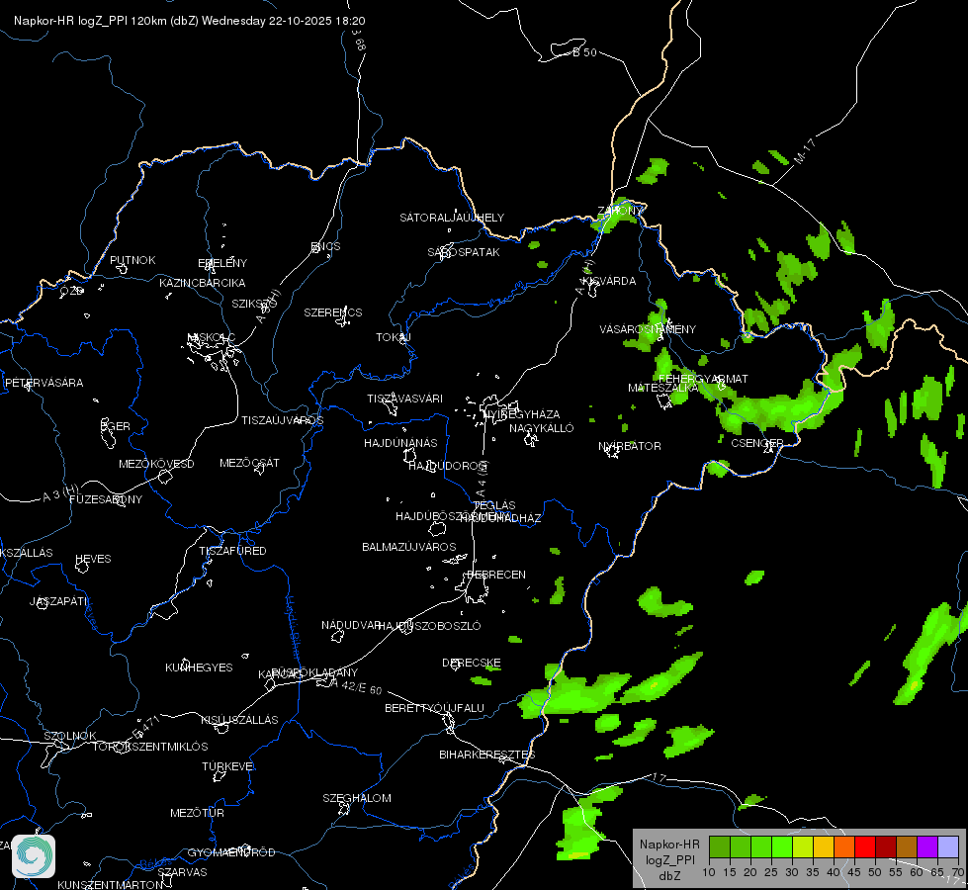
Task: Click the TOKAJ town label
Action: click(x=394, y=337)
